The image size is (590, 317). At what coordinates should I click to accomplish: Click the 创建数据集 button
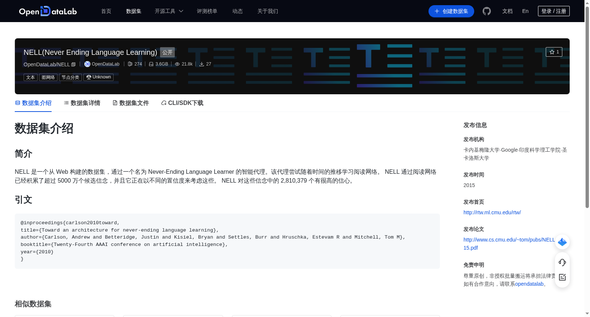451,11
